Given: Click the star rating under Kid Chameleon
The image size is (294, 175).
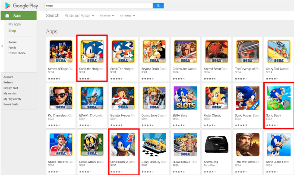Looking at the screenshot, I should [x=54, y=125].
